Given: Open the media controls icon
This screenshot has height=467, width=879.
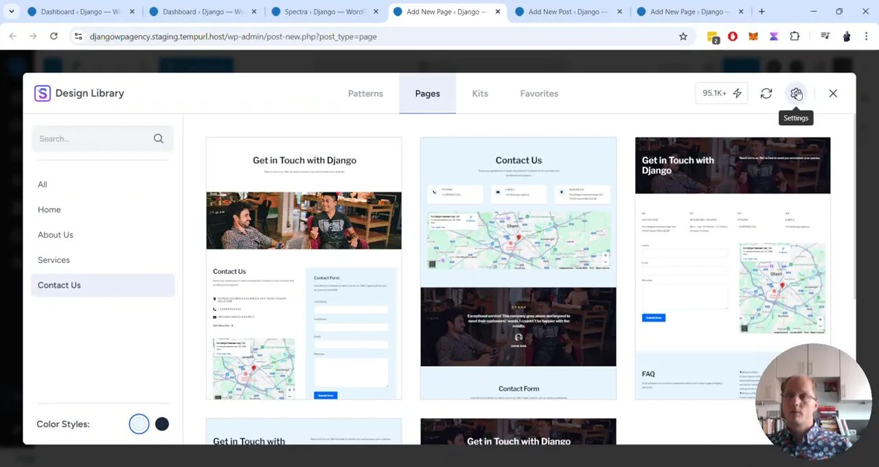Looking at the screenshot, I should pyautogui.click(x=825, y=36).
